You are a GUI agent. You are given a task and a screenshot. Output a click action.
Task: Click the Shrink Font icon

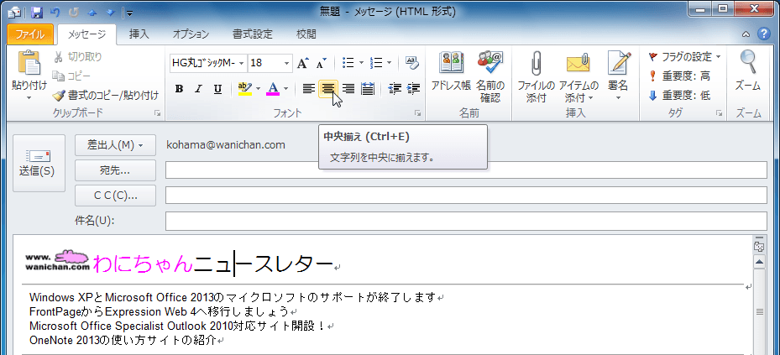coord(321,63)
